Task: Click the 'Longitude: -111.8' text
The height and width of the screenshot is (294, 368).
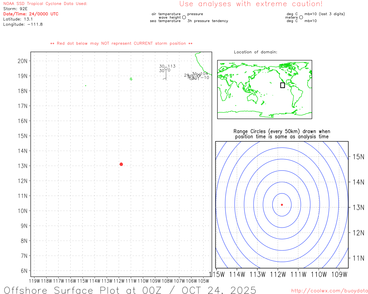Action: [x=23, y=24]
